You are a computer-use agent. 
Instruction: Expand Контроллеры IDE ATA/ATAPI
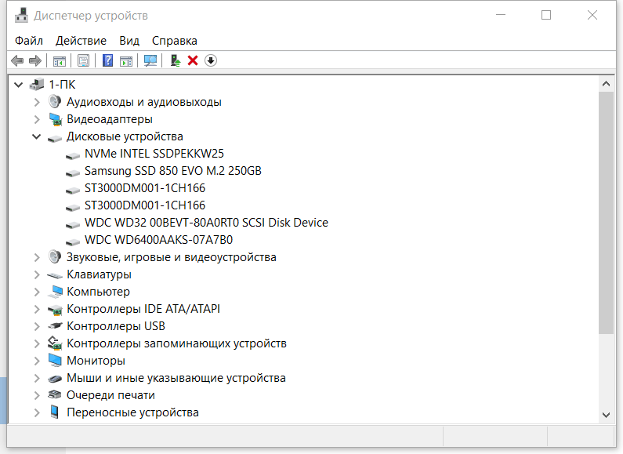tap(37, 309)
